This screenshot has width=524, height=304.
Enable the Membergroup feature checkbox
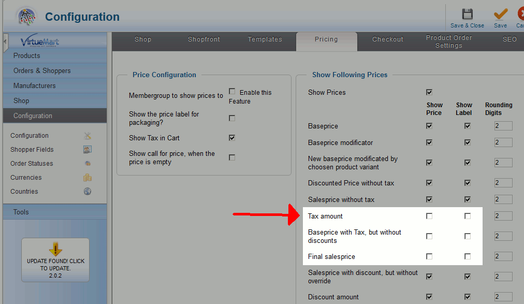pyautogui.click(x=232, y=92)
